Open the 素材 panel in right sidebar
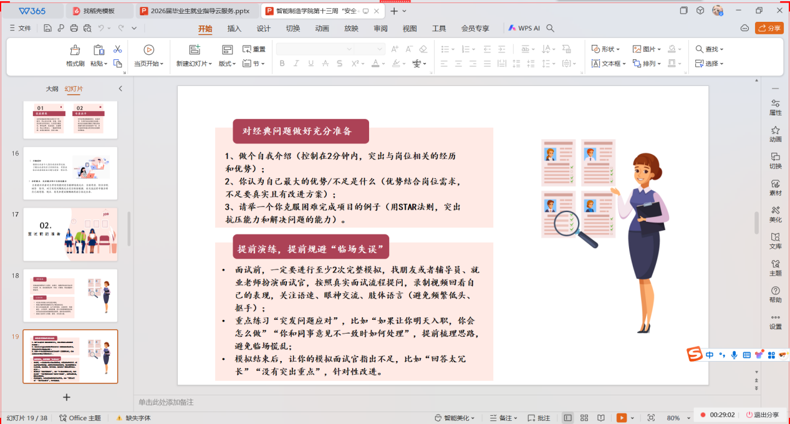This screenshot has width=790, height=424. [x=775, y=187]
